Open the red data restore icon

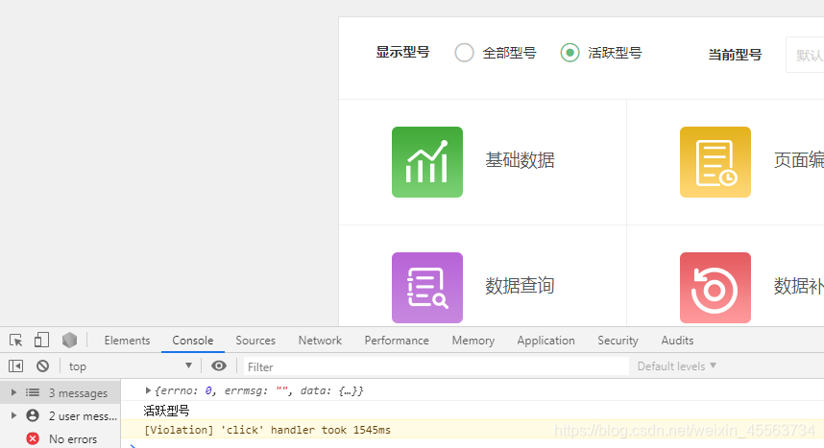pyautogui.click(x=715, y=288)
